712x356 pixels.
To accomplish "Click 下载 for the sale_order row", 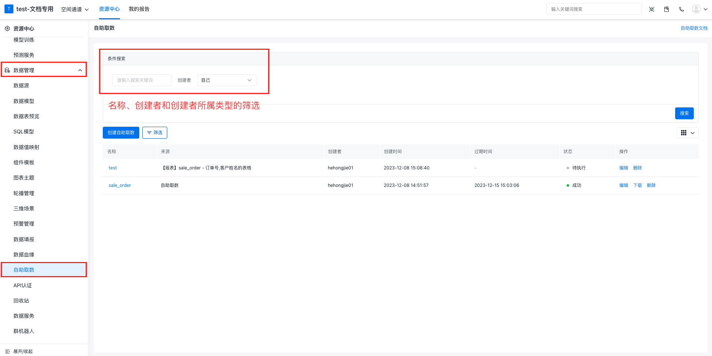I will click(x=638, y=185).
